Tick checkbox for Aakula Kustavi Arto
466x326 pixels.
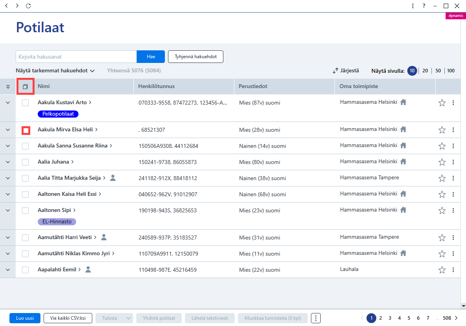(x=25, y=103)
